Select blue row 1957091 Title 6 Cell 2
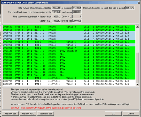 coord(69,45)
